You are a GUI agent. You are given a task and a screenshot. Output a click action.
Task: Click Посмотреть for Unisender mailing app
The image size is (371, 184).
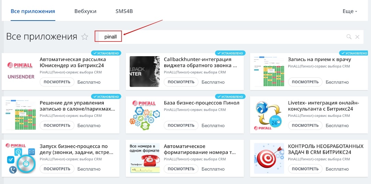coord(57,82)
